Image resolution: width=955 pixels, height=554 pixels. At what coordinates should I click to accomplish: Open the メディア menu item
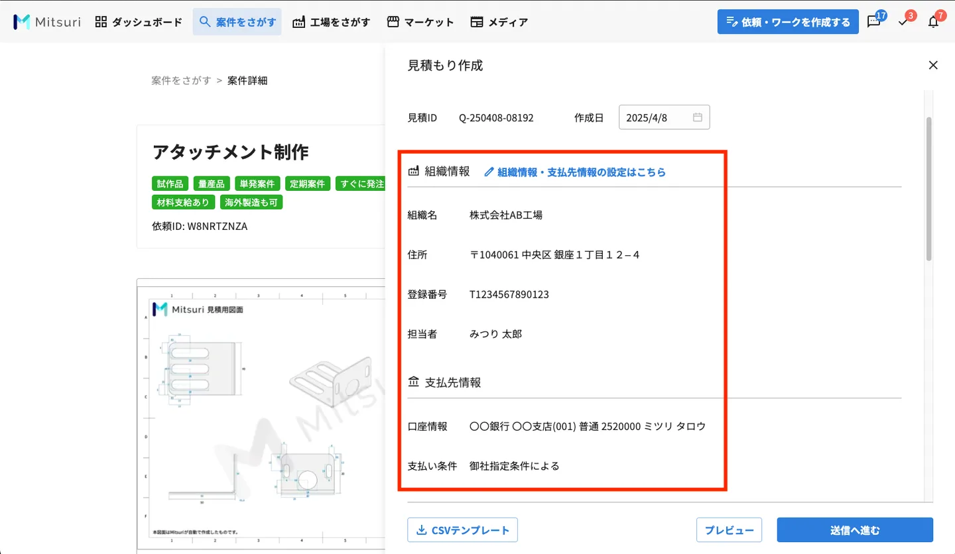499,22
